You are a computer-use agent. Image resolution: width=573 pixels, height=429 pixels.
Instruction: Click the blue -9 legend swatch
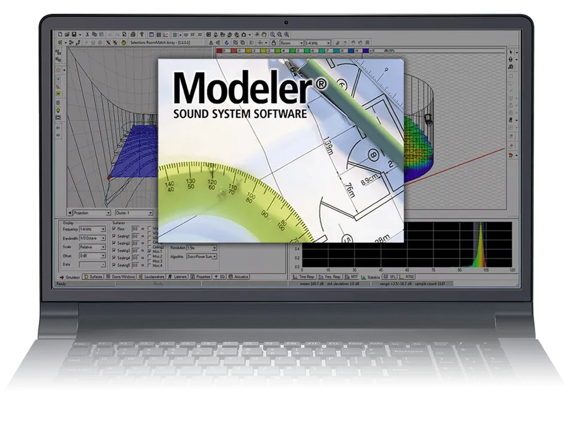(x=351, y=51)
